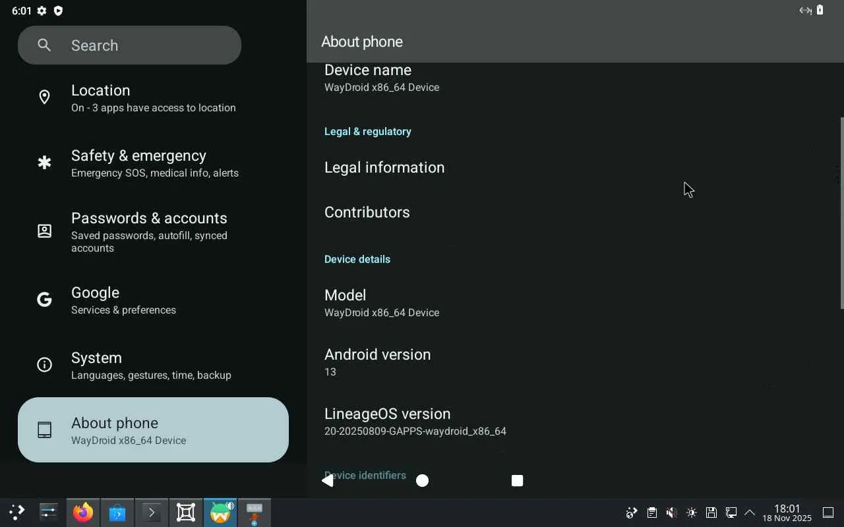The image size is (844, 527).
Task: Open the KDE application launcher
Action: pyautogui.click(x=16, y=512)
